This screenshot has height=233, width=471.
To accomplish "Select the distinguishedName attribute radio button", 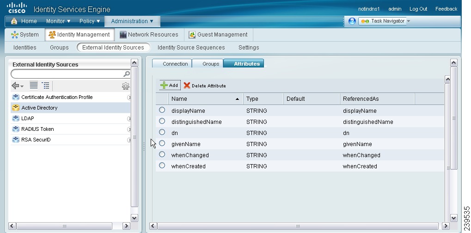I will [162, 121].
